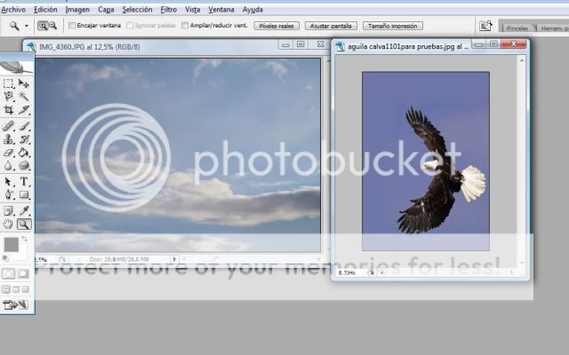Select the Healing Brush tool
Viewport: 569px width, 355px height.
[8, 126]
